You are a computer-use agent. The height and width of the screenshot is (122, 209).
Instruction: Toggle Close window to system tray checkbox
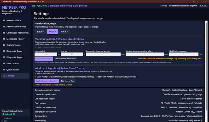(36, 77)
